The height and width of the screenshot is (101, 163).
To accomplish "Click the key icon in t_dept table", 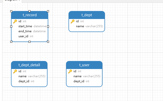I will 72,21.
